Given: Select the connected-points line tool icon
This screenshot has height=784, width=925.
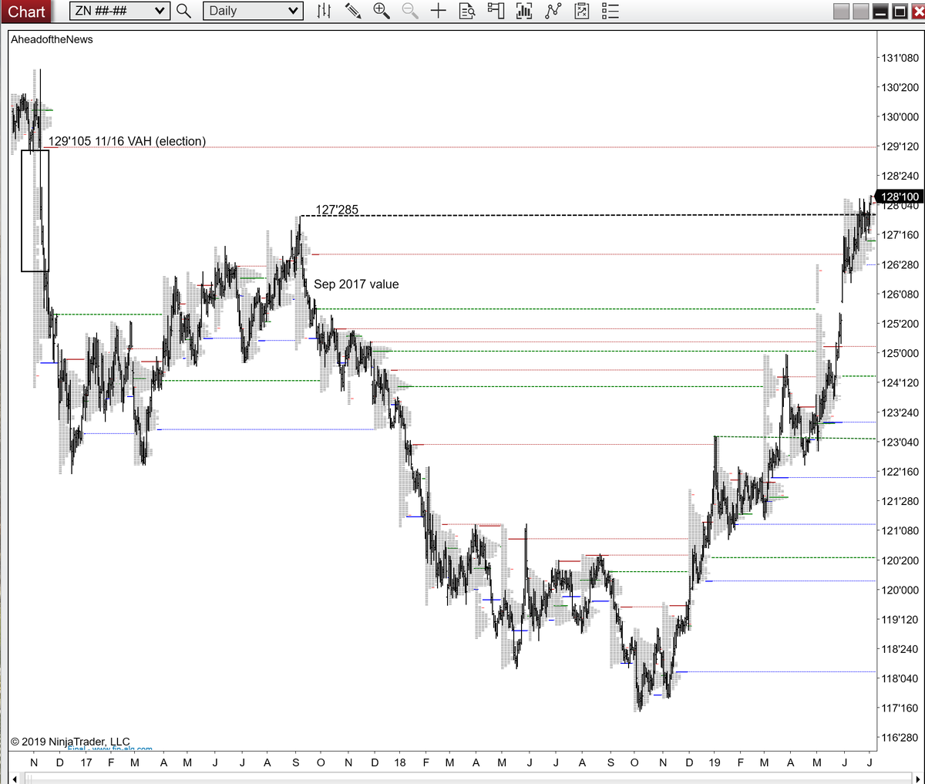Looking at the screenshot, I should coord(553,11).
